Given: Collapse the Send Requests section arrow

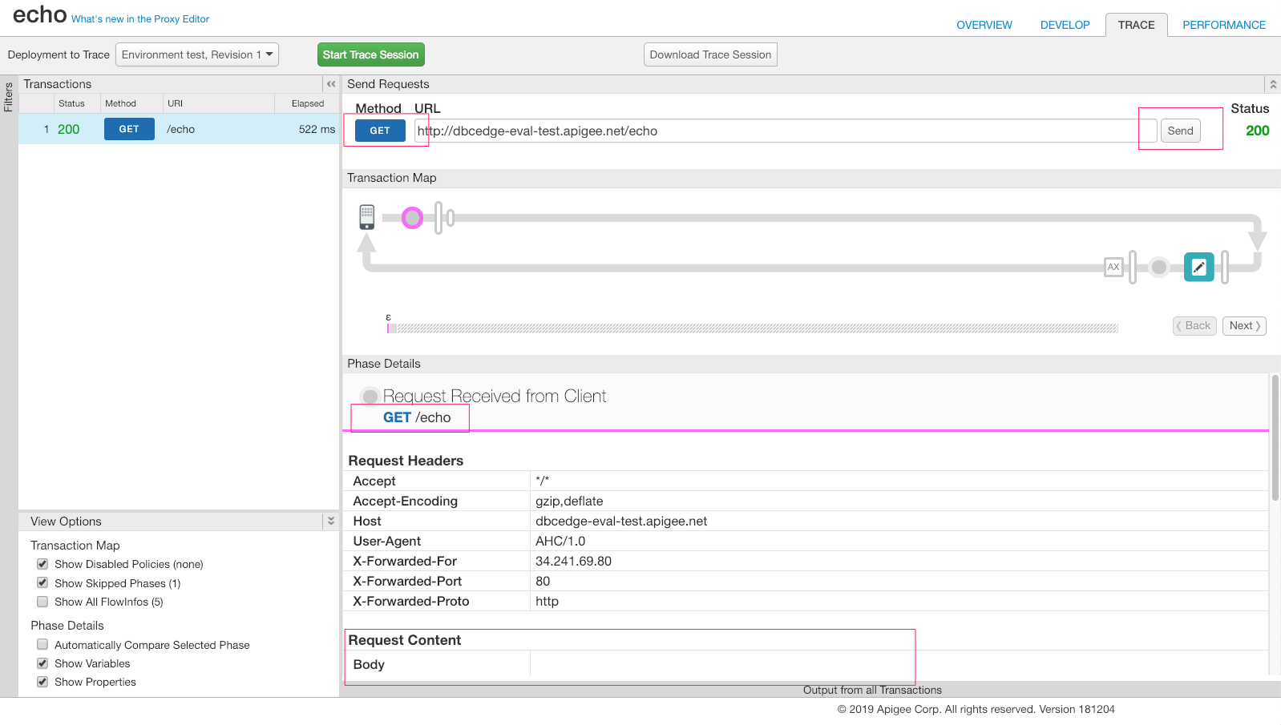Looking at the screenshot, I should click(x=1273, y=84).
